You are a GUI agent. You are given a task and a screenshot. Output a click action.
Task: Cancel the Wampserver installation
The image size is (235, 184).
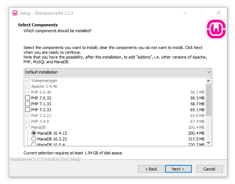pyautogui.click(x=209, y=169)
